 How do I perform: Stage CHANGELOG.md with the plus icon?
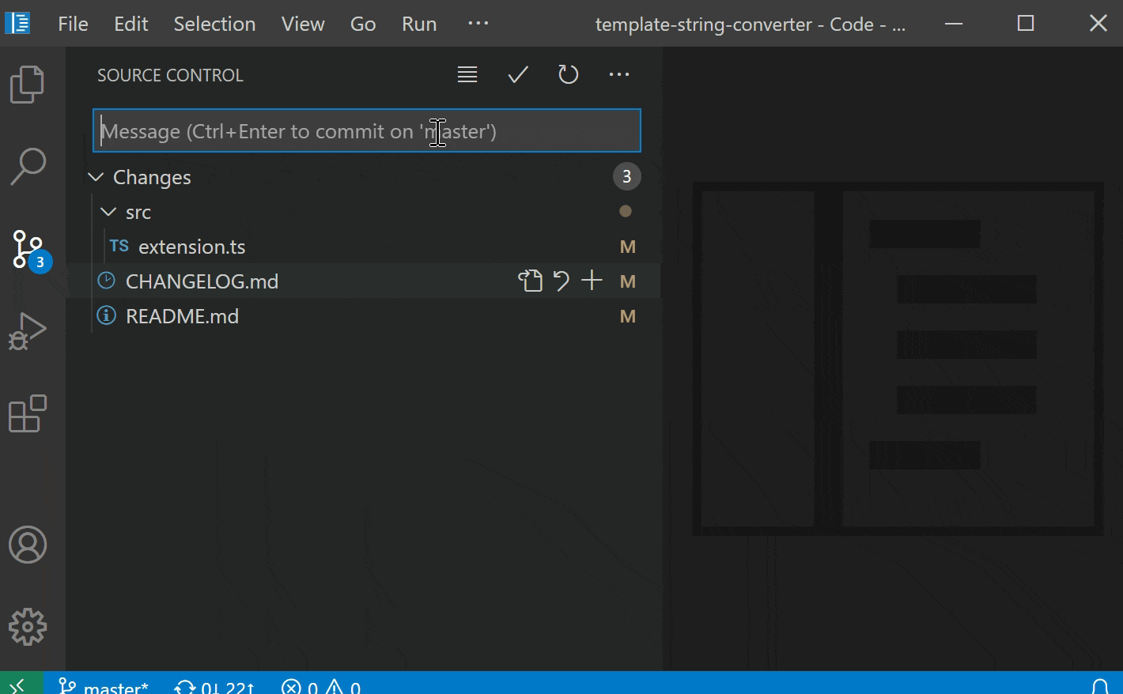tap(591, 281)
